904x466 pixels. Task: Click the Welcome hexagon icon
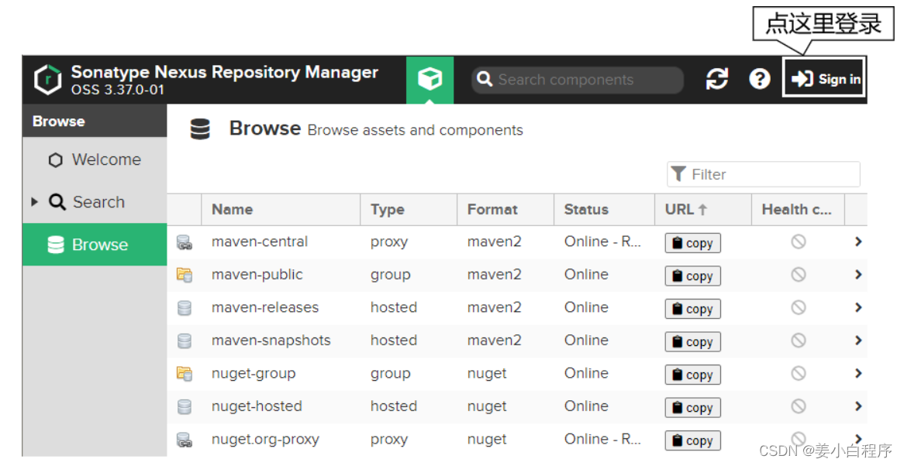coord(55,160)
